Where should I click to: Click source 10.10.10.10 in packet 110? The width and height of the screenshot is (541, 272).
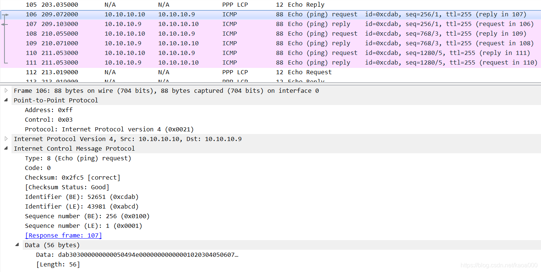125,53
